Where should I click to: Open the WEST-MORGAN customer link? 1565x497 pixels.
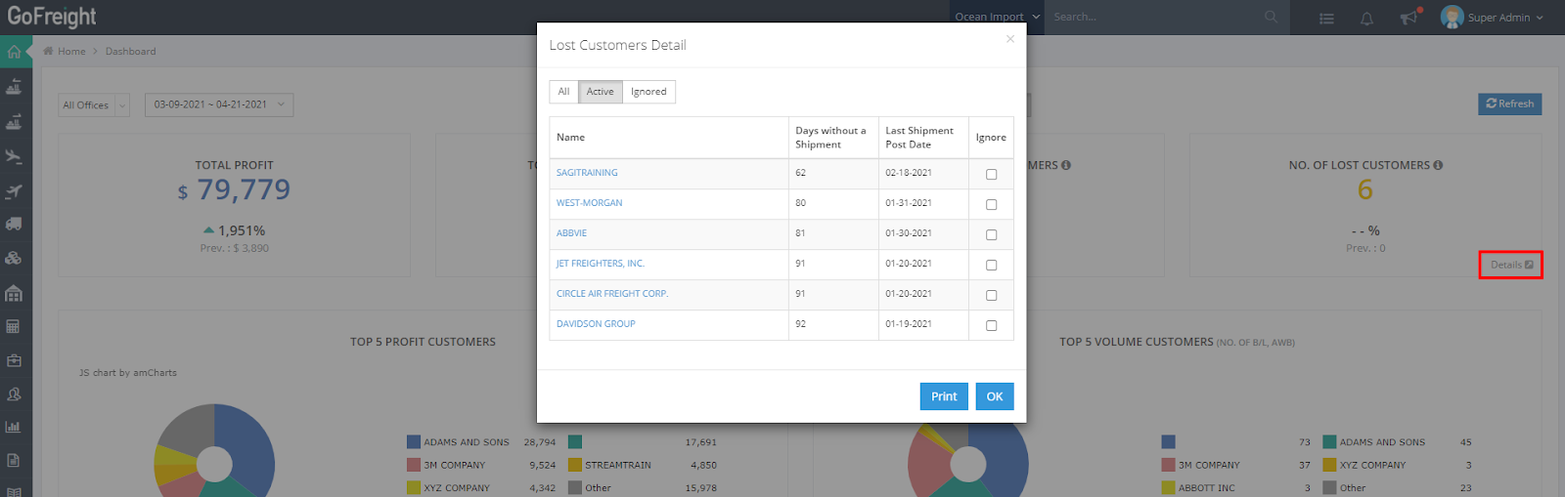pos(589,203)
